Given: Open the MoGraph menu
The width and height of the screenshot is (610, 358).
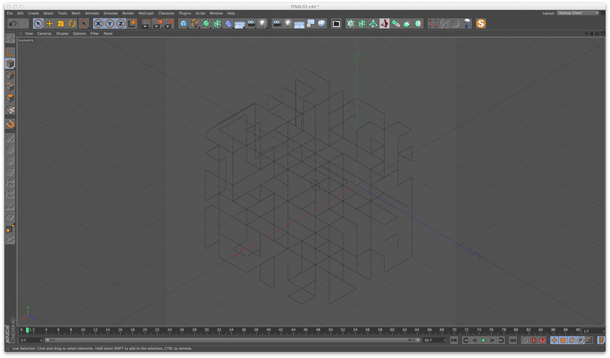Looking at the screenshot, I should click(146, 13).
